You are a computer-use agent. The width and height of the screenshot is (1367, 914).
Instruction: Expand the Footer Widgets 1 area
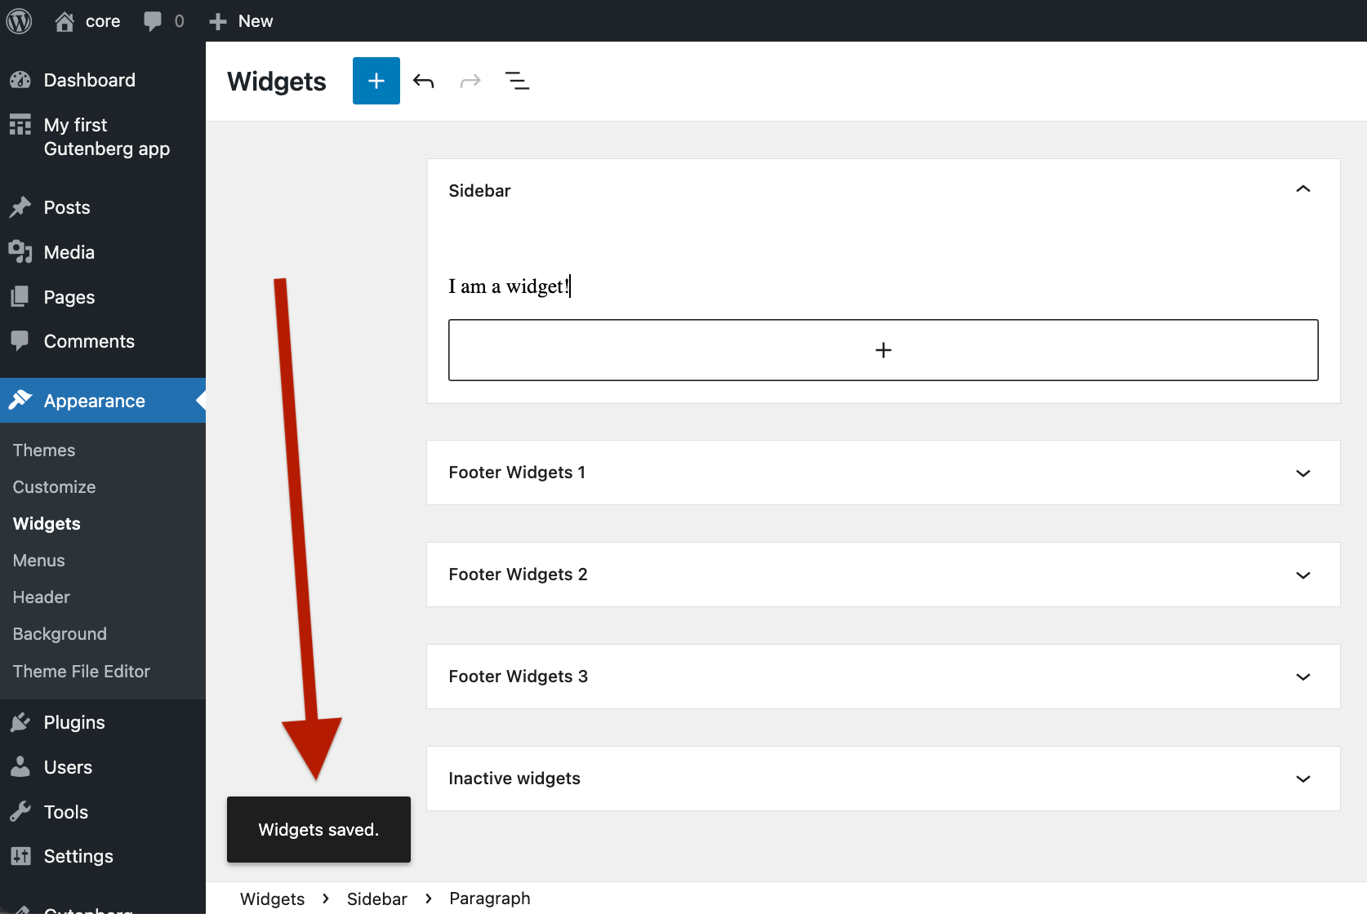click(883, 473)
